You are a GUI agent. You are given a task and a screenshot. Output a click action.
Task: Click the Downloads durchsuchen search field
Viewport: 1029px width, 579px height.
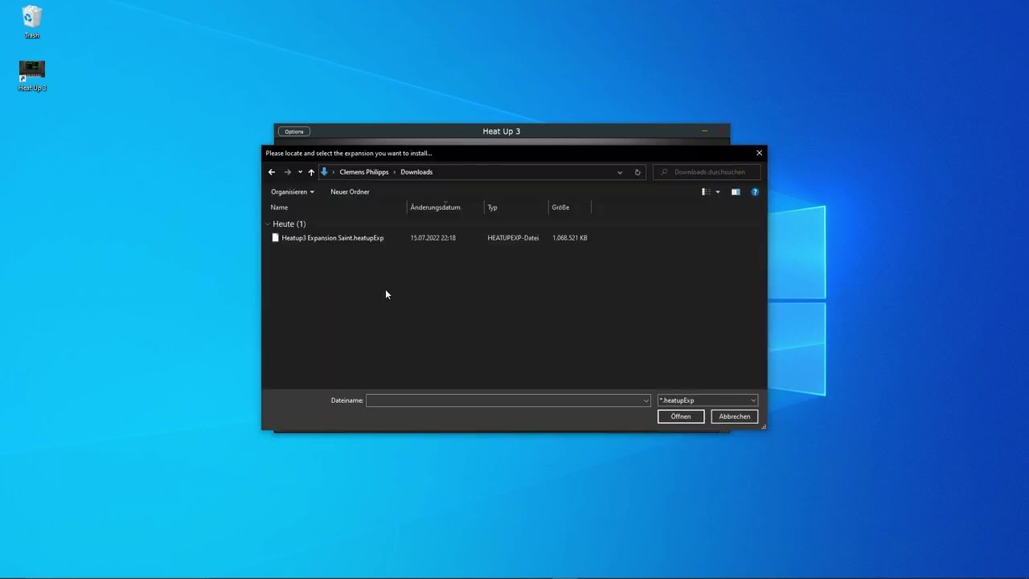point(707,172)
